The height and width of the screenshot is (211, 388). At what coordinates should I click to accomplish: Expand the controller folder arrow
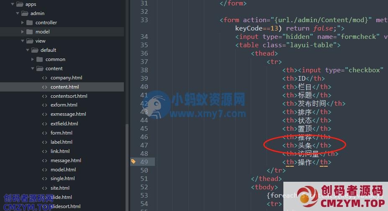[x=23, y=23]
